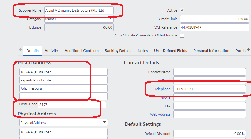Go to the Banking Details tab

click(118, 51)
